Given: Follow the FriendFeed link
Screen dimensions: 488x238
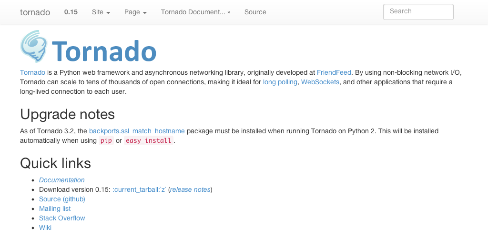Looking at the screenshot, I should 334,73.
